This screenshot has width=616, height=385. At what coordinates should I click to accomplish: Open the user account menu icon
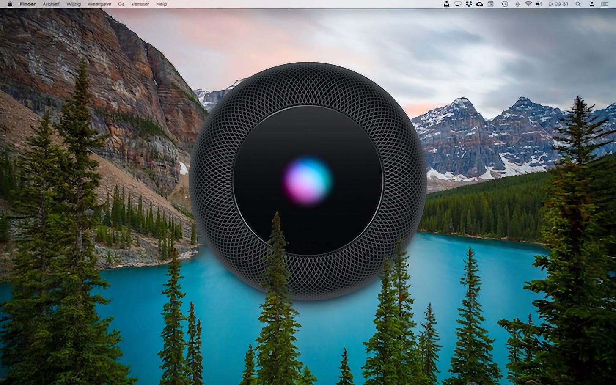(x=592, y=4)
